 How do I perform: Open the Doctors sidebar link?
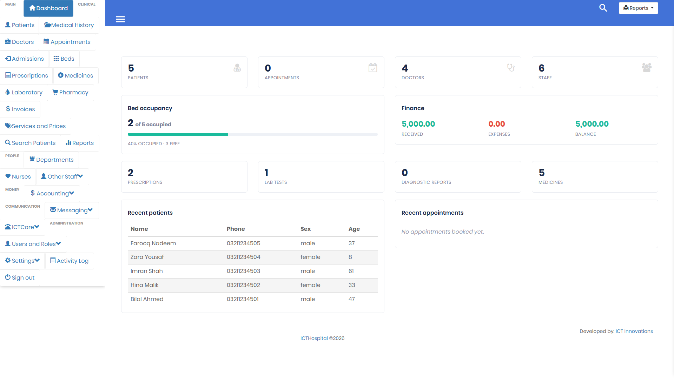(x=19, y=42)
